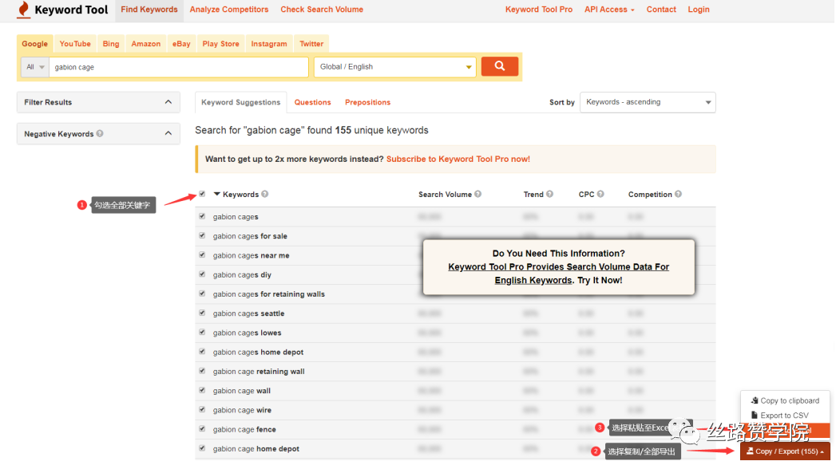Image resolution: width=836 pixels, height=469 pixels.
Task: Open the Trend column help icon
Action: pos(549,195)
